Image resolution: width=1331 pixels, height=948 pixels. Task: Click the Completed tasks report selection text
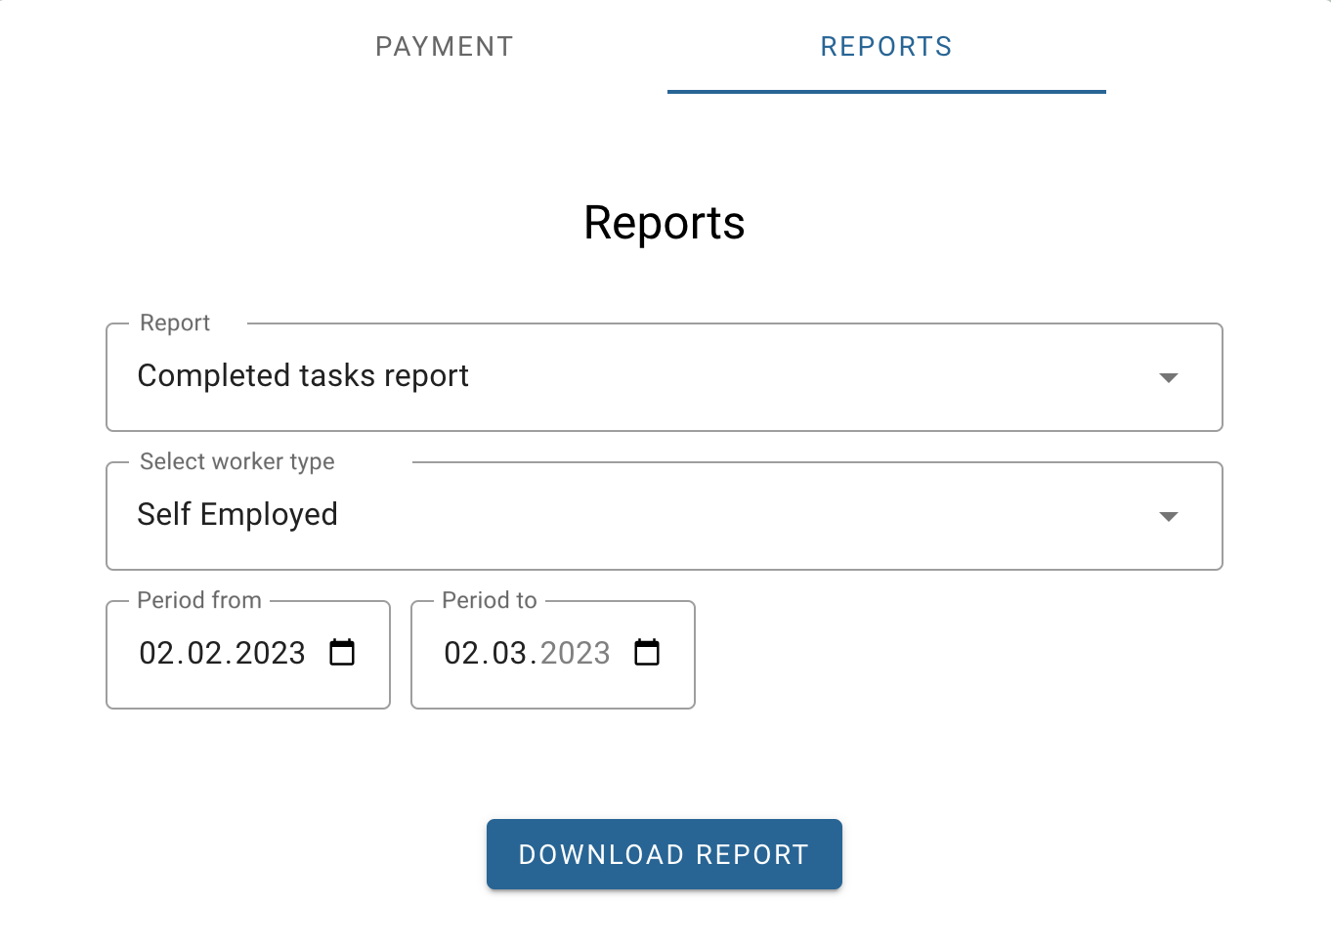click(303, 376)
